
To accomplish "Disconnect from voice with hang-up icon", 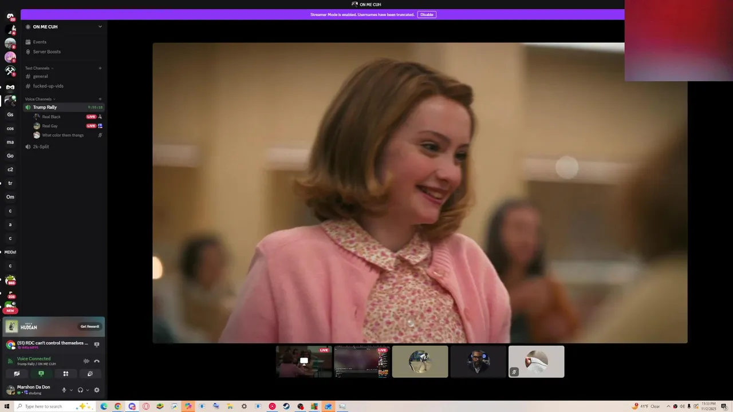I will (x=97, y=361).
